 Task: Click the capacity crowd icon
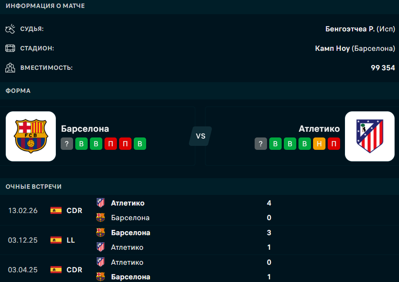[x=10, y=68]
